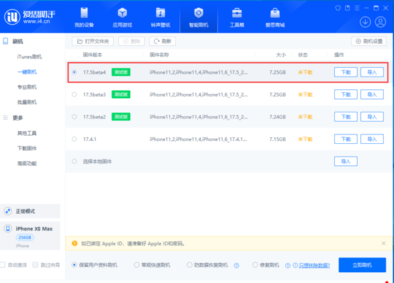Open 高级功能 advanced features in sidebar

[27, 163]
